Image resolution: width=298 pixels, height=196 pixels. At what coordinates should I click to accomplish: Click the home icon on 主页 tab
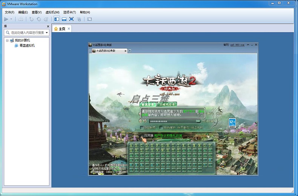tap(56, 29)
